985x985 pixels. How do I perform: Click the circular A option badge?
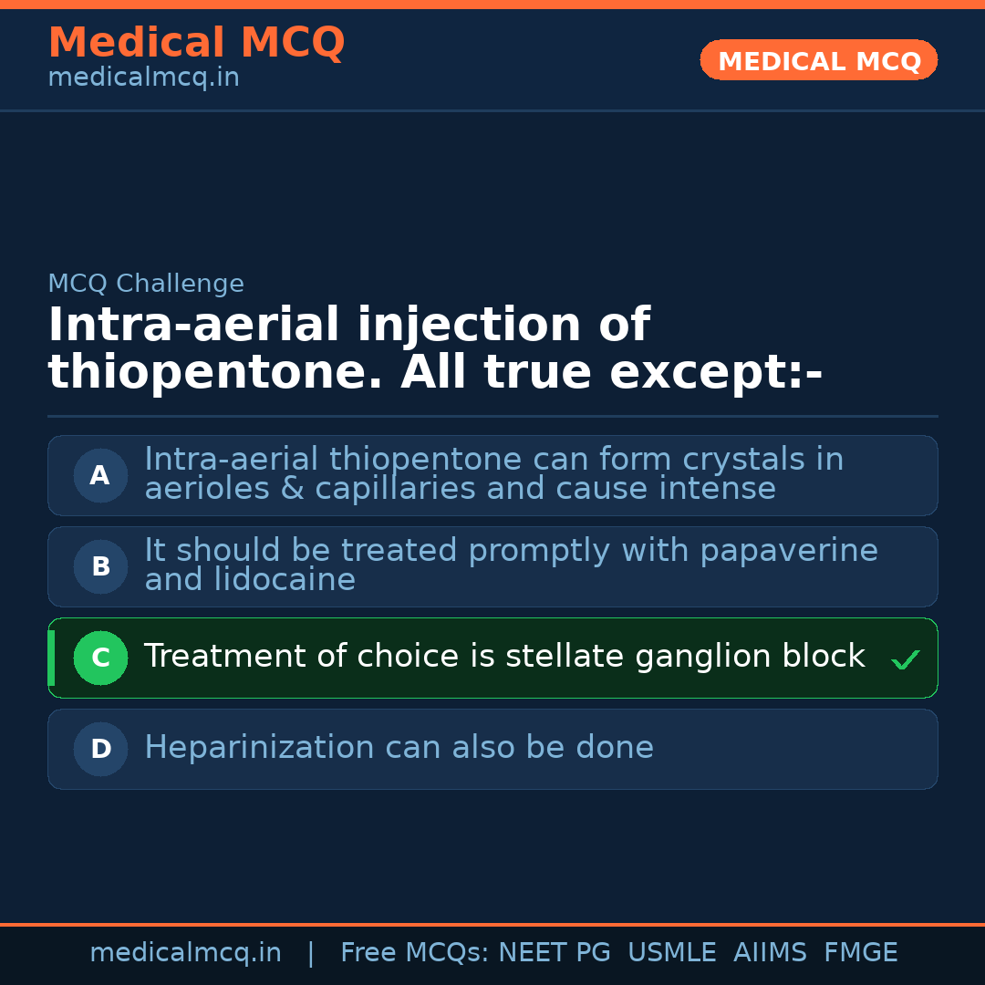100,475
